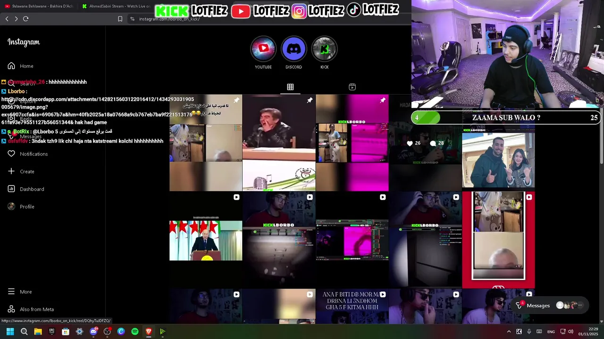Reload the Instagram page

26,19
